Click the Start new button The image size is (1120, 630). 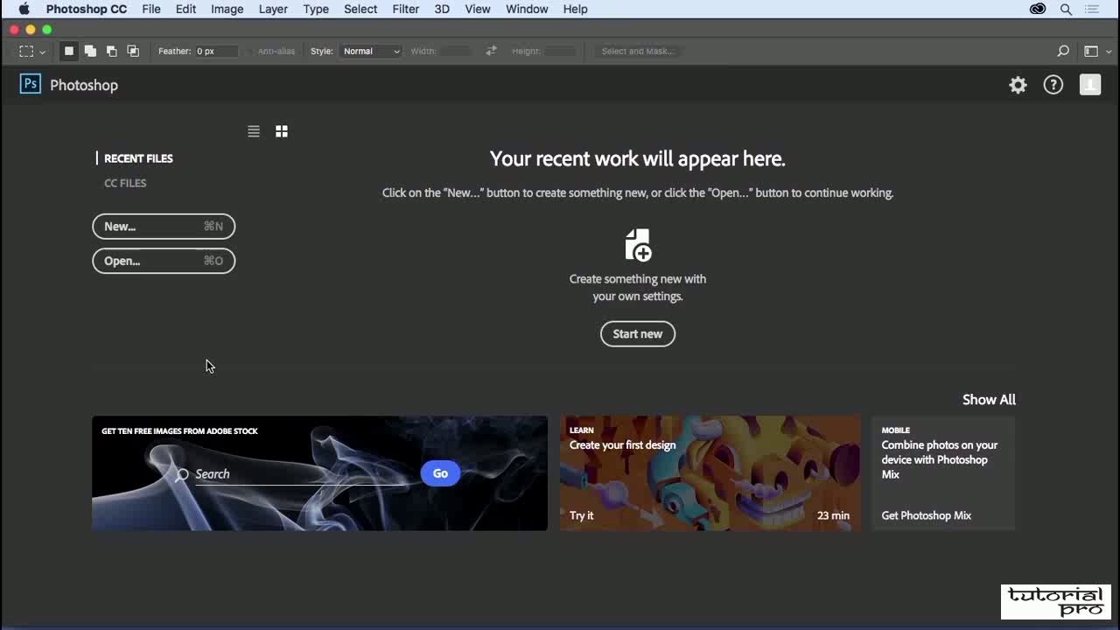point(638,333)
